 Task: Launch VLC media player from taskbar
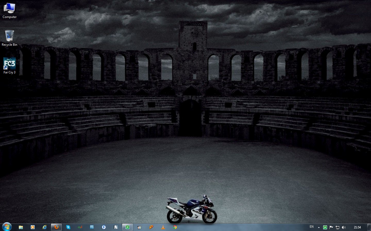[x=163, y=227]
